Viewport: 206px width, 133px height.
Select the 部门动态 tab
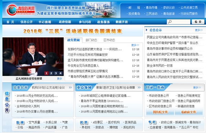click(x=91, y=40)
